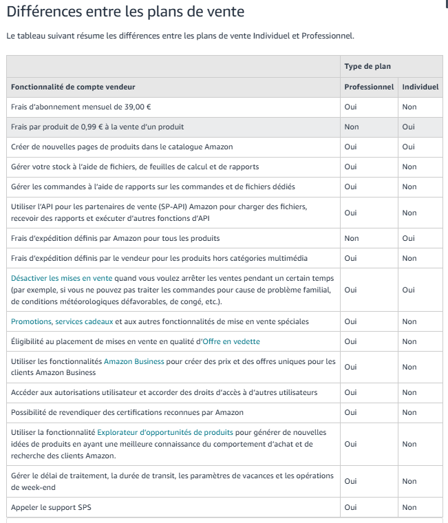Click Appeler le support SPS row text
The image size is (448, 523).
click(51, 507)
